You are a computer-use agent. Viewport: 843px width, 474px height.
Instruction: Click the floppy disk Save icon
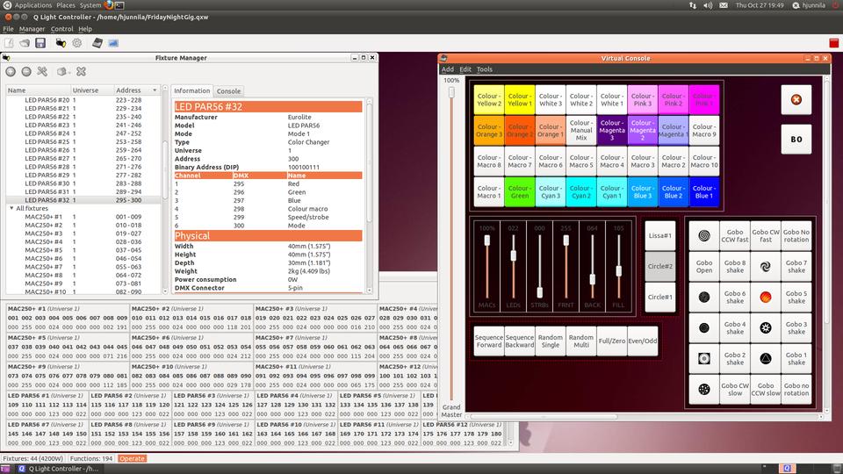40,42
